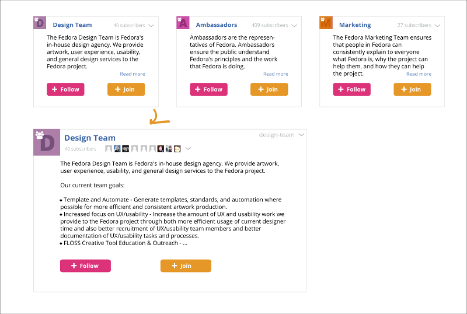Viewport: 467px width, 314px height.
Task: Expand the chevron next to 40 subscribers
Action: tap(151, 26)
